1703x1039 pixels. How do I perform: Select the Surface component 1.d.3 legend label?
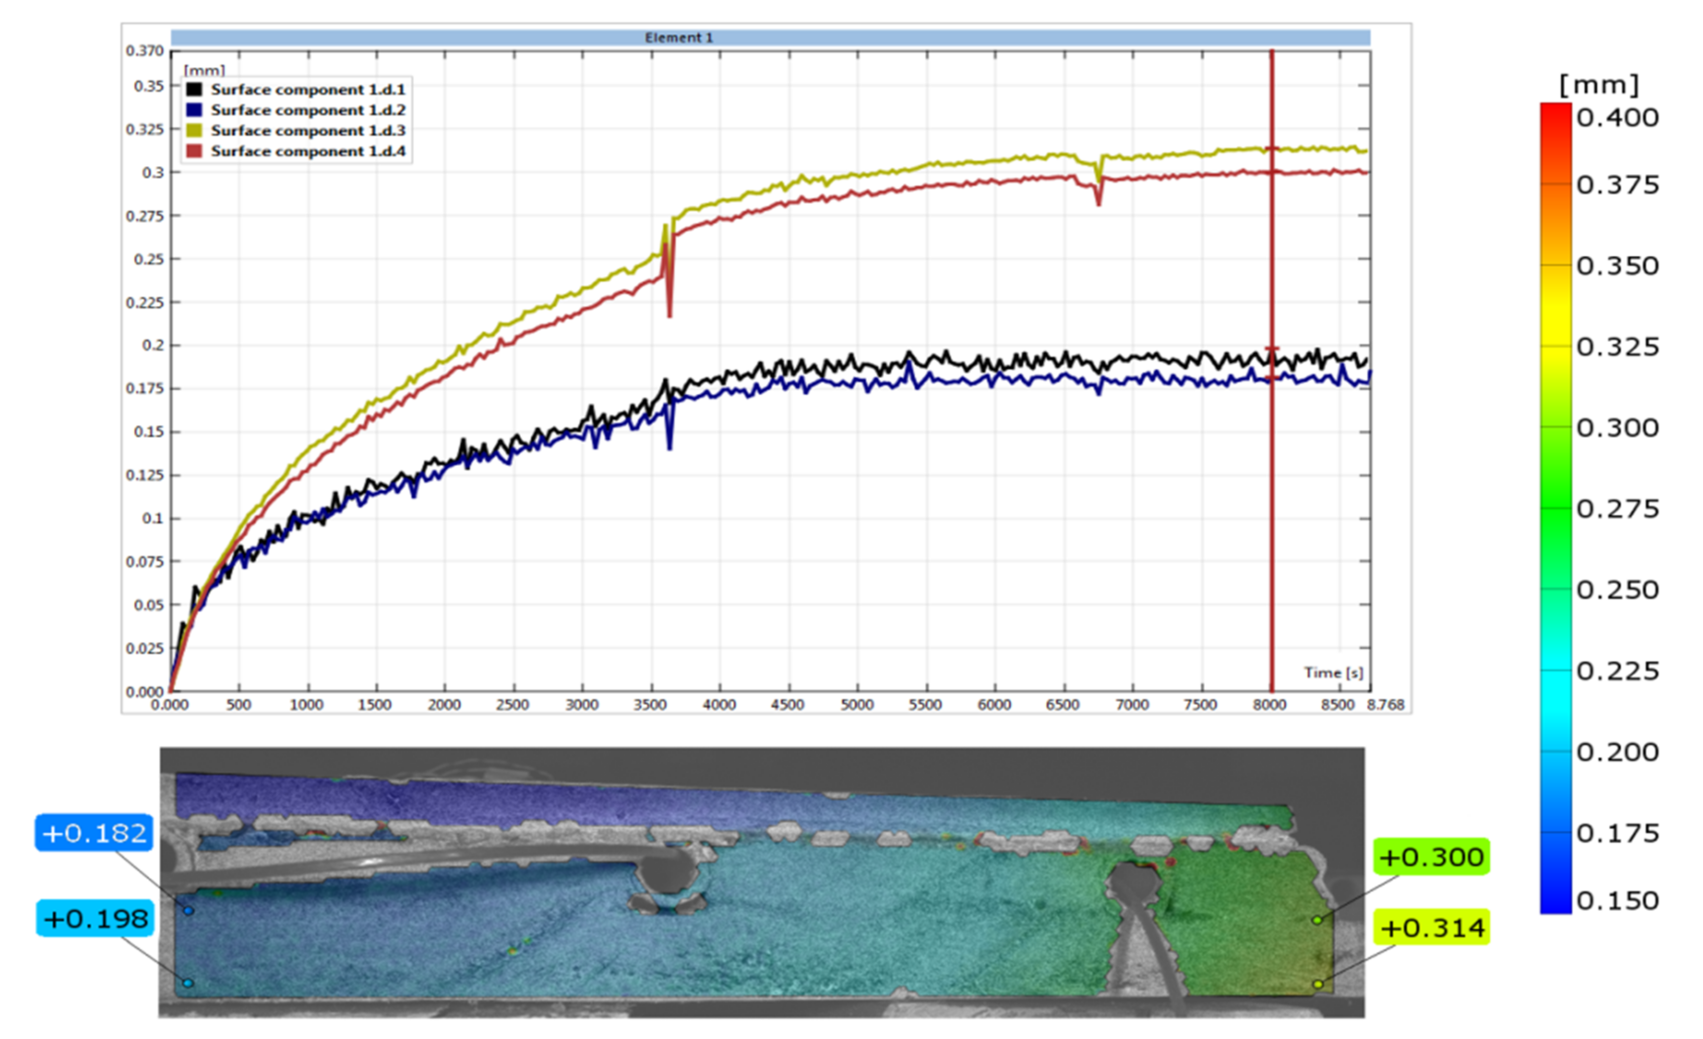(308, 131)
